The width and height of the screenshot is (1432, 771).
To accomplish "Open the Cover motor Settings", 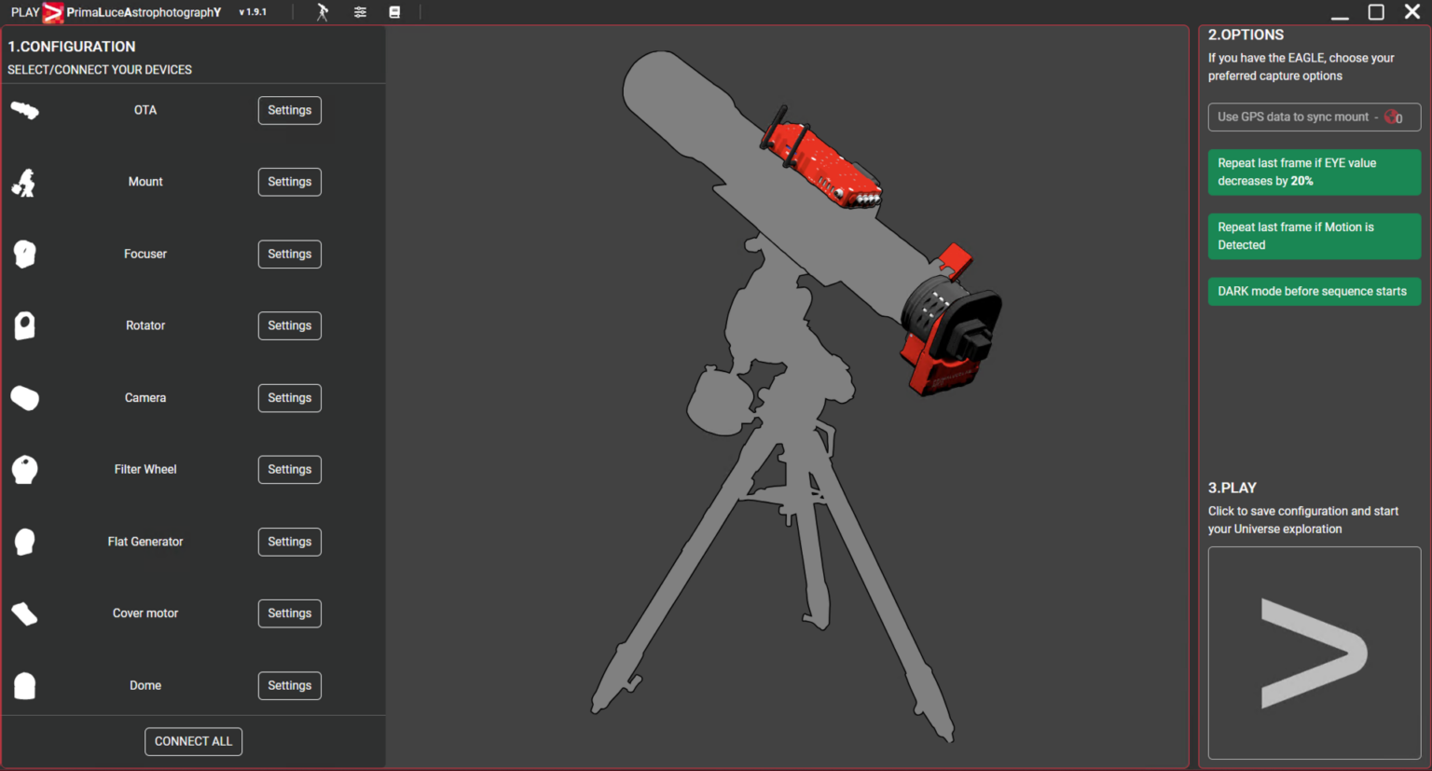I will pos(289,613).
